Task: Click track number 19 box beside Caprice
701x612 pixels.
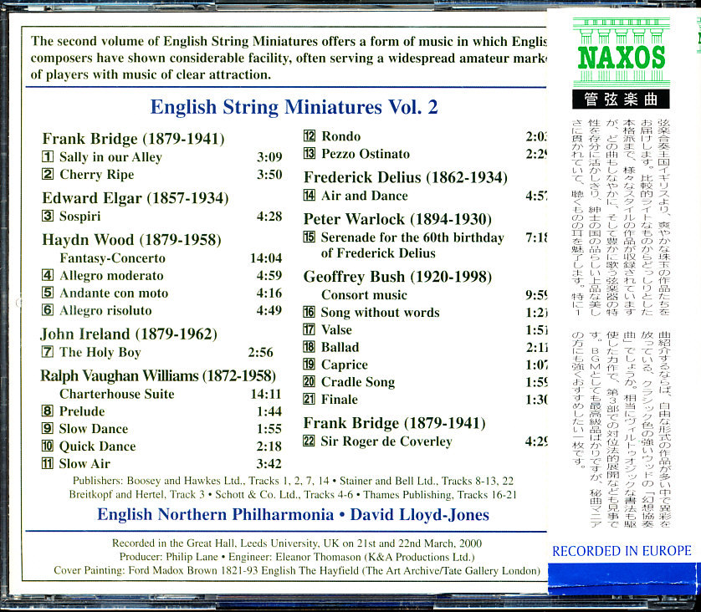Action: 309,364
